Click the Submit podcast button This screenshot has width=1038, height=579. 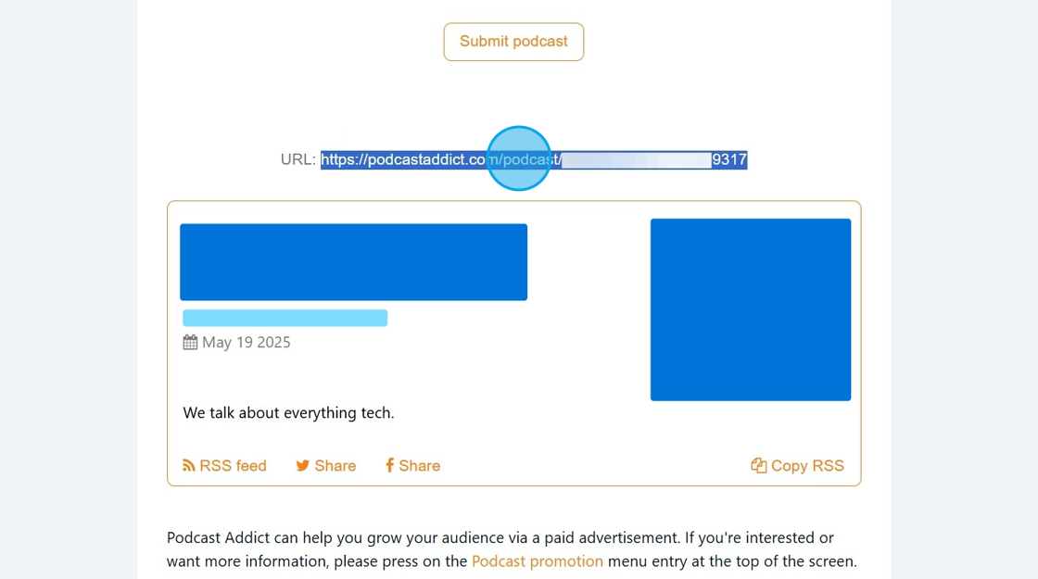(513, 42)
